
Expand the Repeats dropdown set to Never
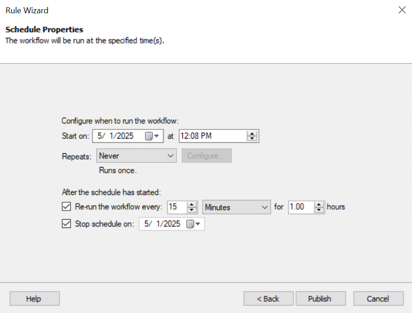(x=136, y=156)
